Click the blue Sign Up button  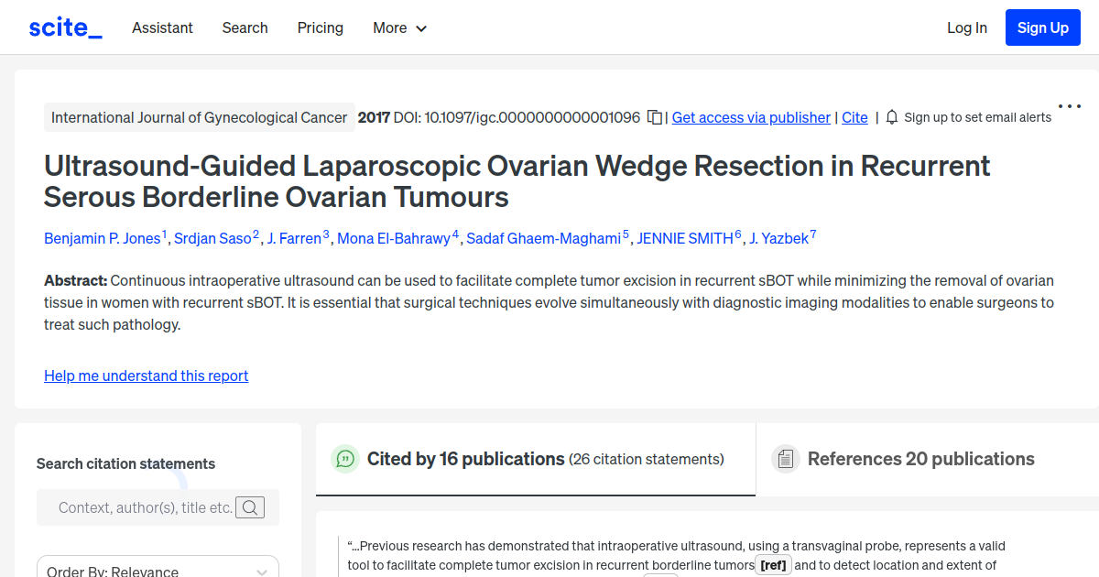point(1042,27)
